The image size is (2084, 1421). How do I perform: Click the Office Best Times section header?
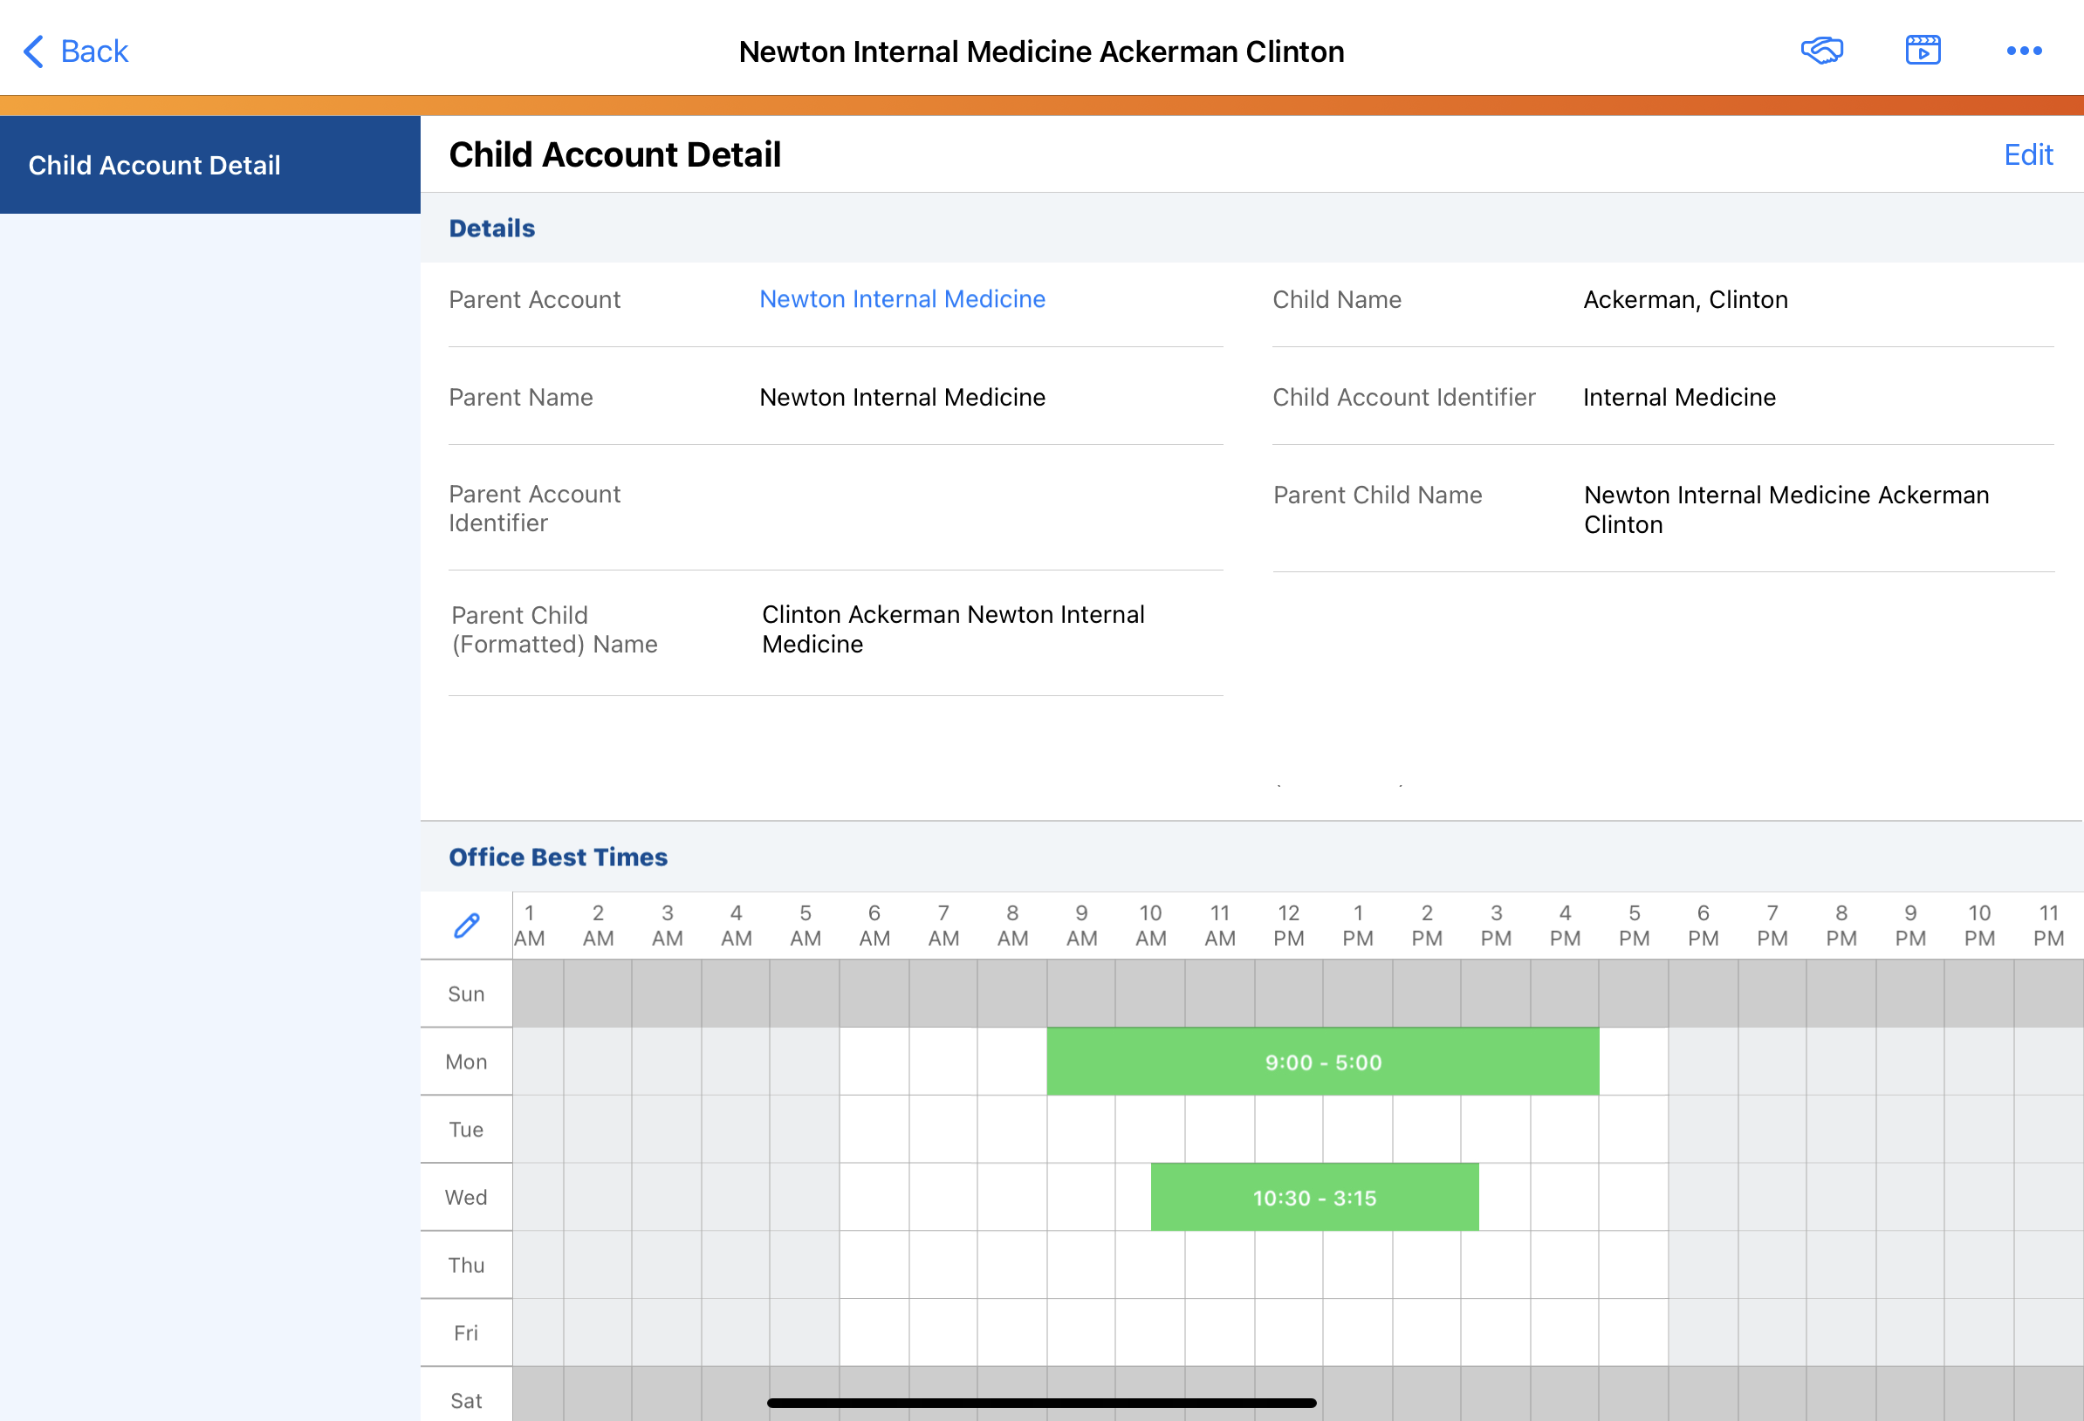[558, 857]
